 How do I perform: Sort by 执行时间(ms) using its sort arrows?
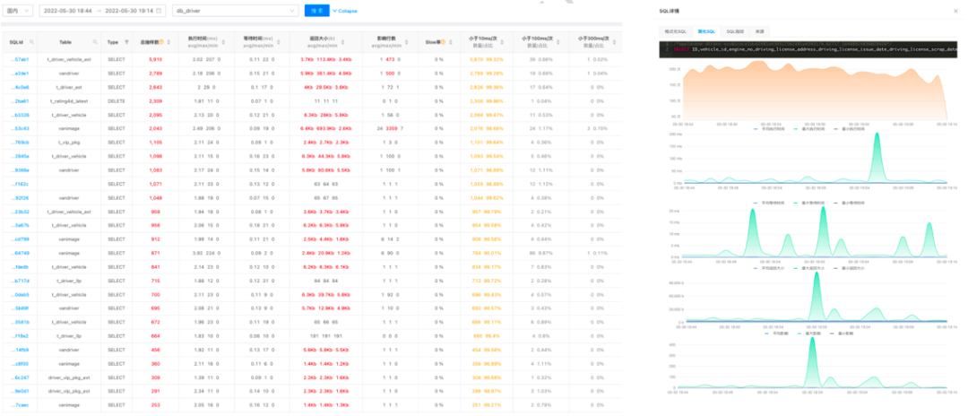[223, 42]
